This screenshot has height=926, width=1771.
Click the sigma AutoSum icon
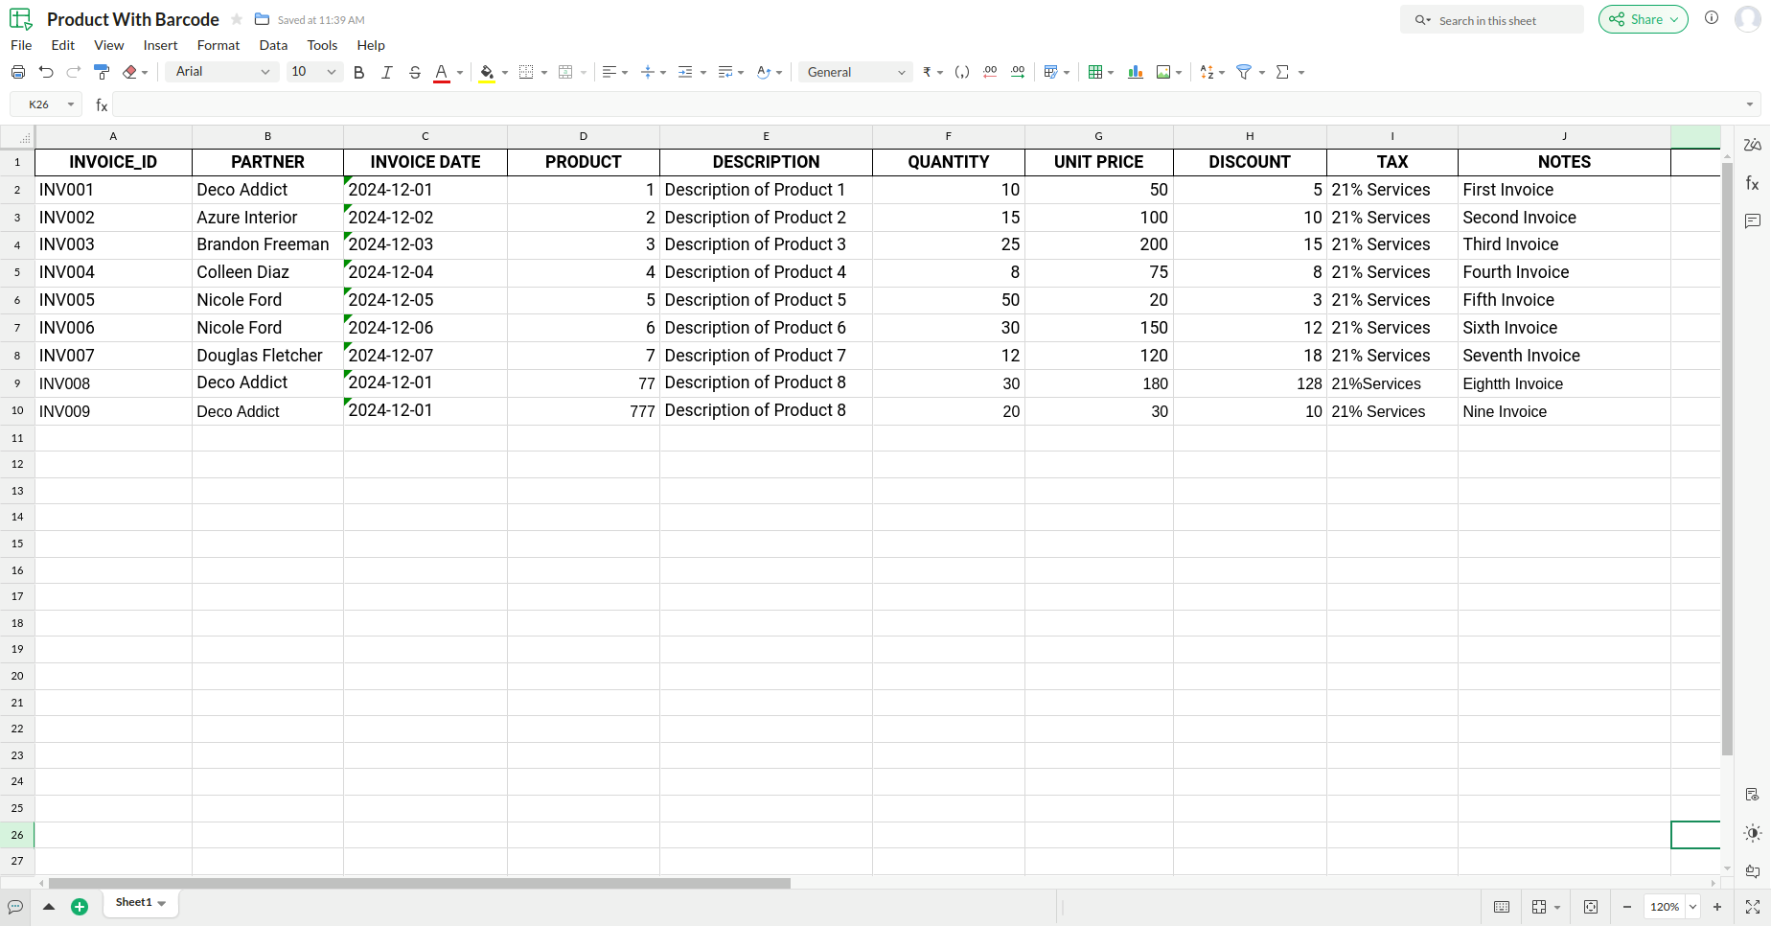pos(1282,72)
